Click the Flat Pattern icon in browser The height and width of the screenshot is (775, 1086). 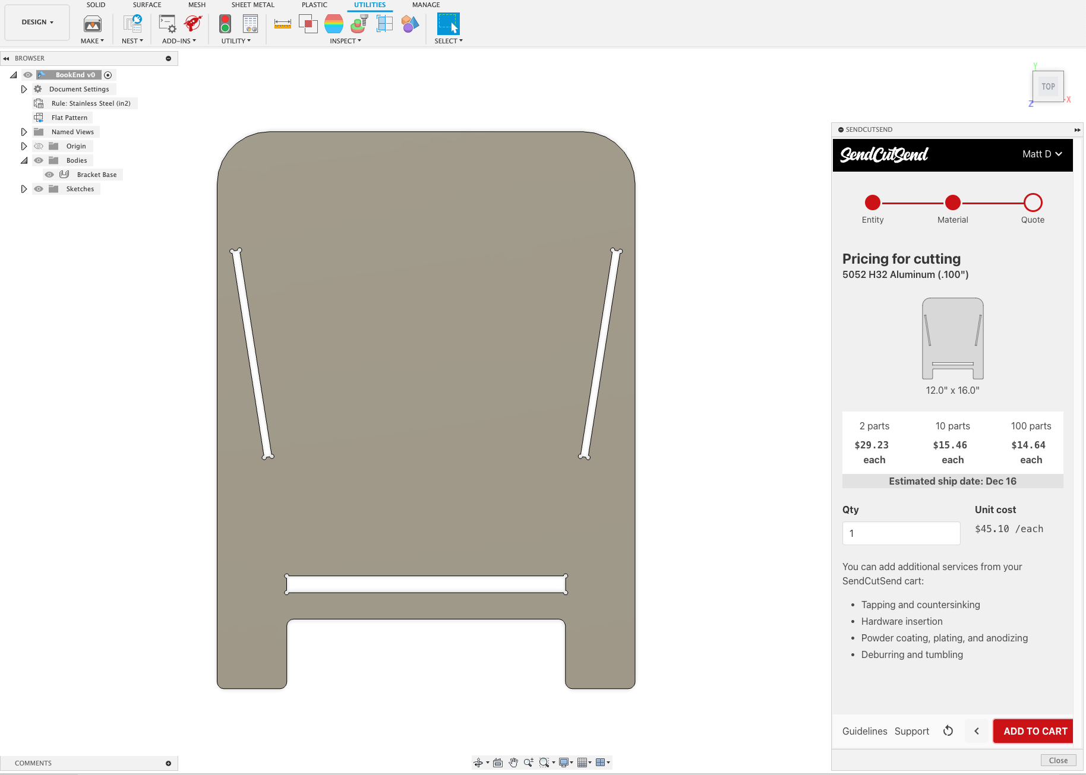[x=39, y=118]
